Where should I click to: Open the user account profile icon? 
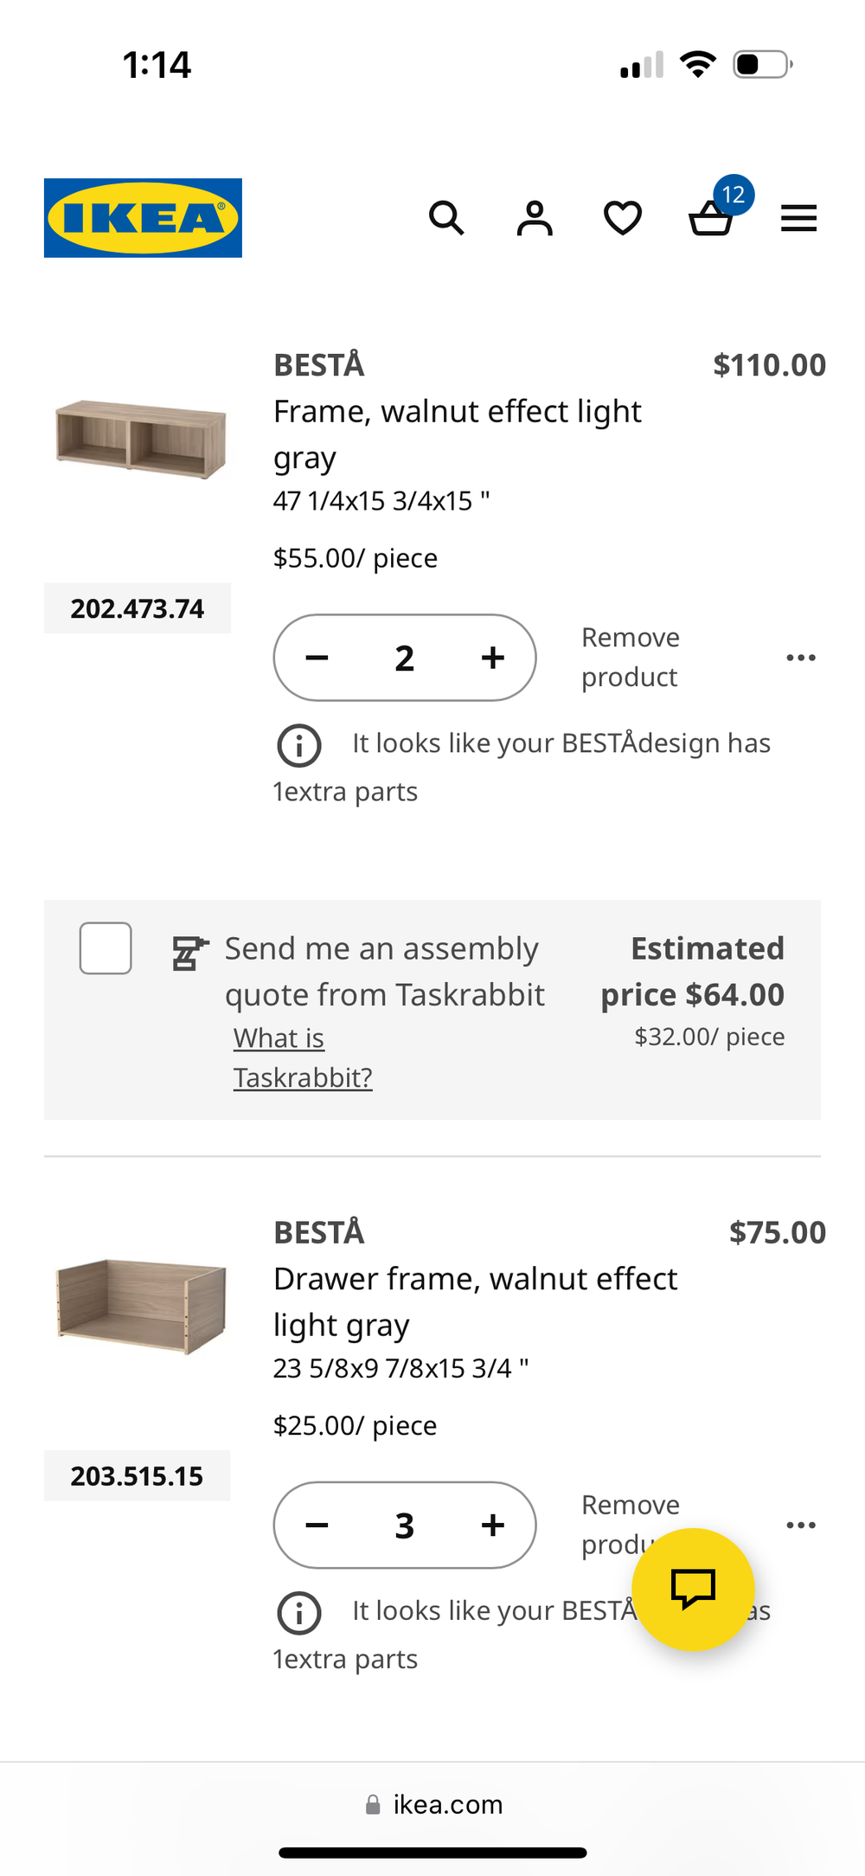(x=535, y=218)
